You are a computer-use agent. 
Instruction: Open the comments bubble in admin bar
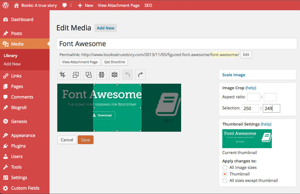(x=67, y=5)
